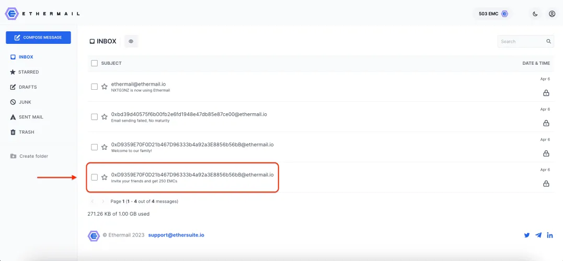Screen dimensions: 563x261
Task: Click the Compose Message button
Action: click(38, 38)
